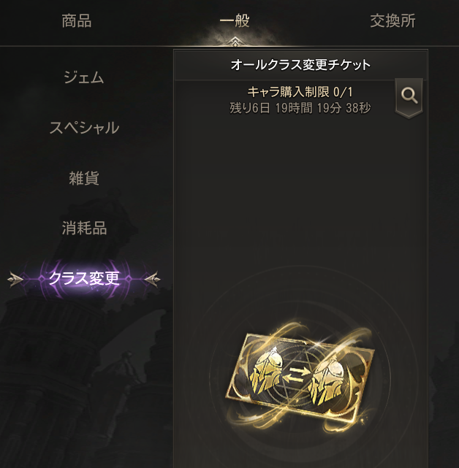Click the 残り6日 remaining time text
This screenshot has width=459, height=468.
pyautogui.click(x=300, y=108)
